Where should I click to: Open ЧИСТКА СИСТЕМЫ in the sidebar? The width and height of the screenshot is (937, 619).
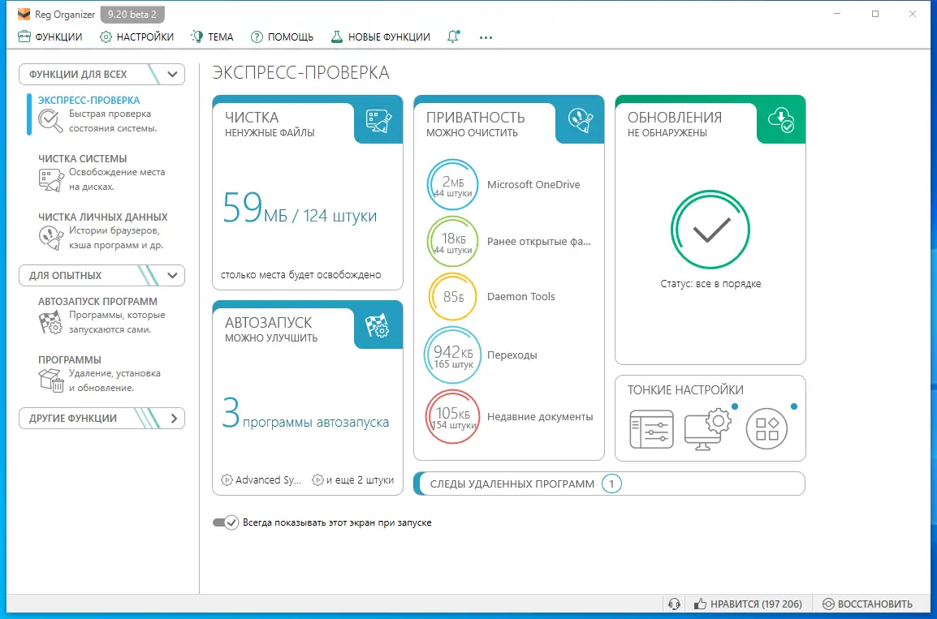83,159
